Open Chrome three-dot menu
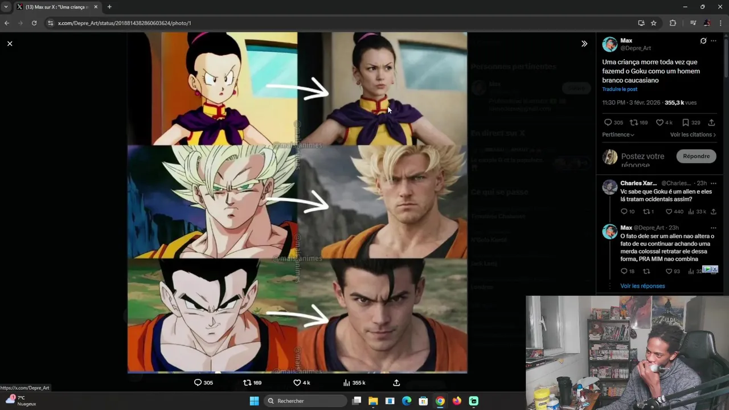This screenshot has width=729, height=410. [x=721, y=23]
